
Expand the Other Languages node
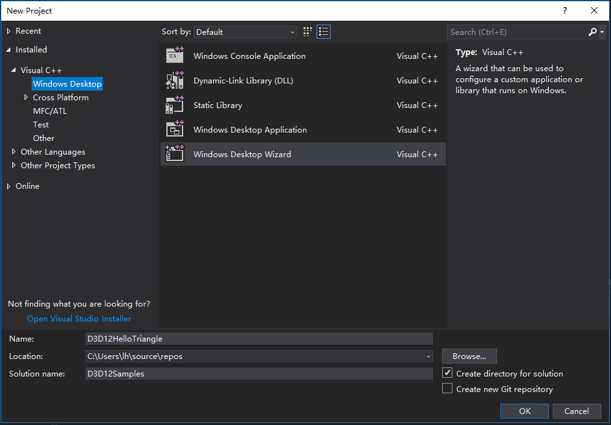pyautogui.click(x=14, y=151)
